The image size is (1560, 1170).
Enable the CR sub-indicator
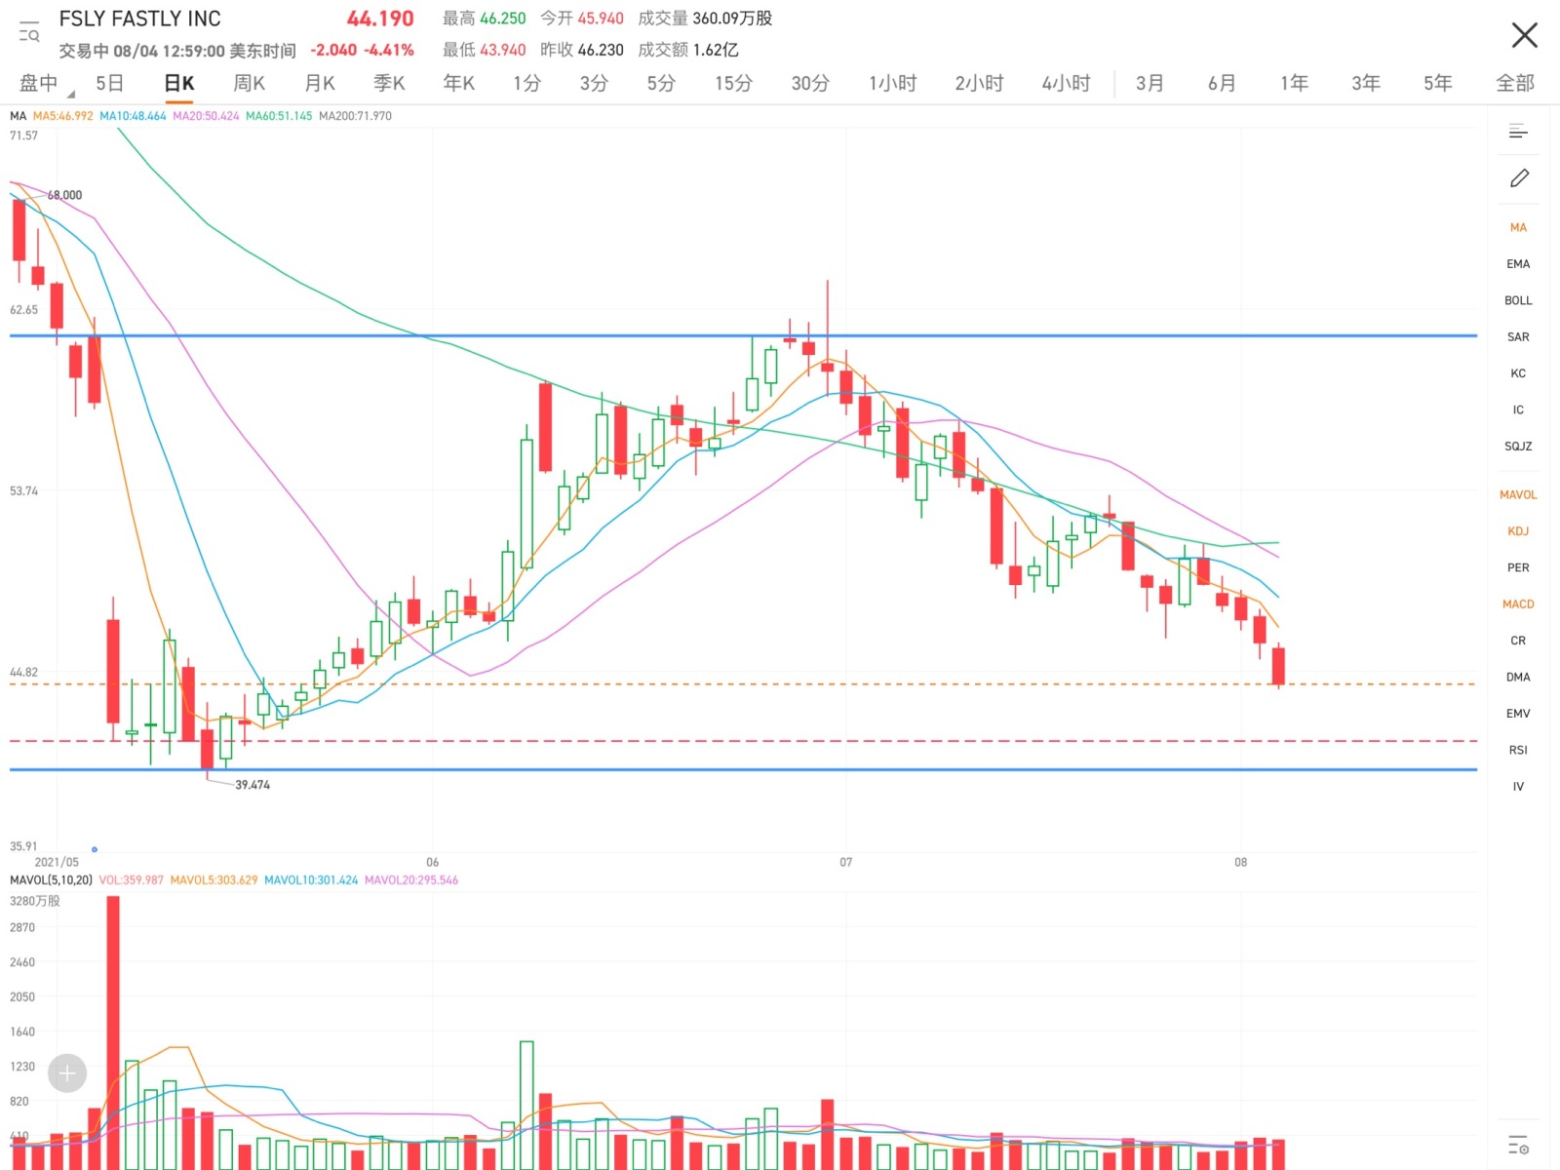1518,641
